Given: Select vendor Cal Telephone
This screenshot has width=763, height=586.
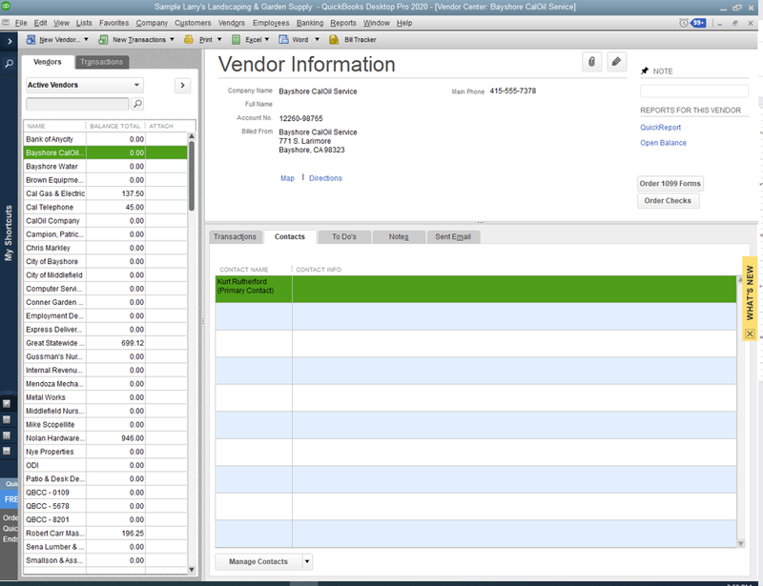Looking at the screenshot, I should click(x=105, y=207).
